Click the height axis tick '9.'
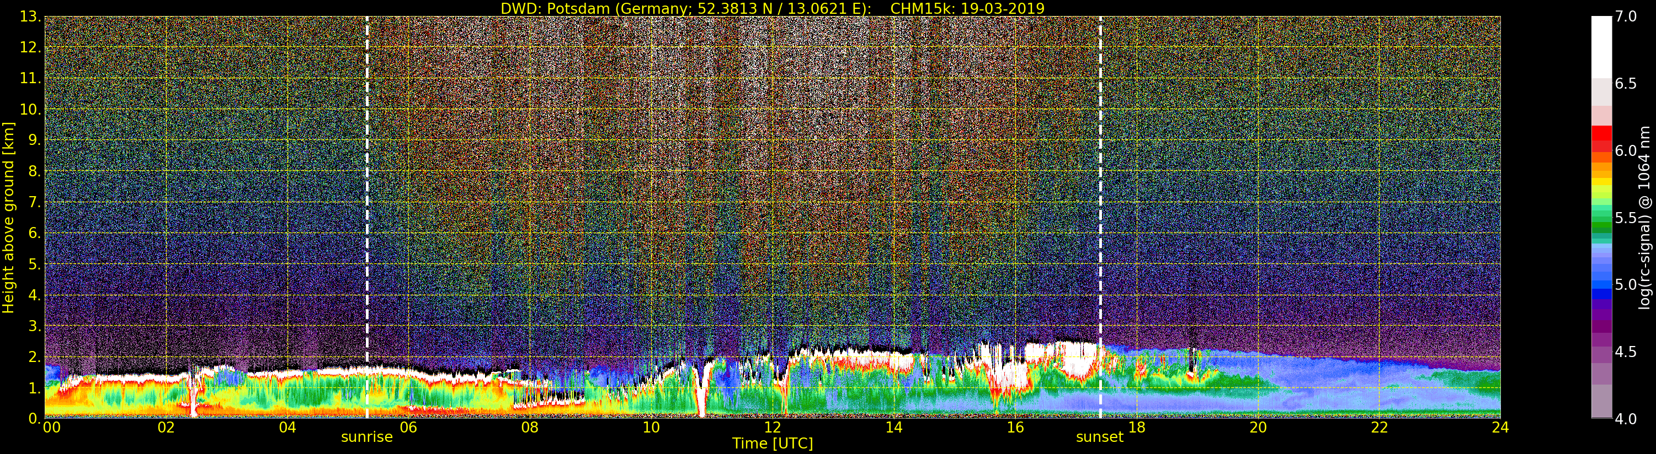This screenshot has width=1656, height=454. coord(35,140)
